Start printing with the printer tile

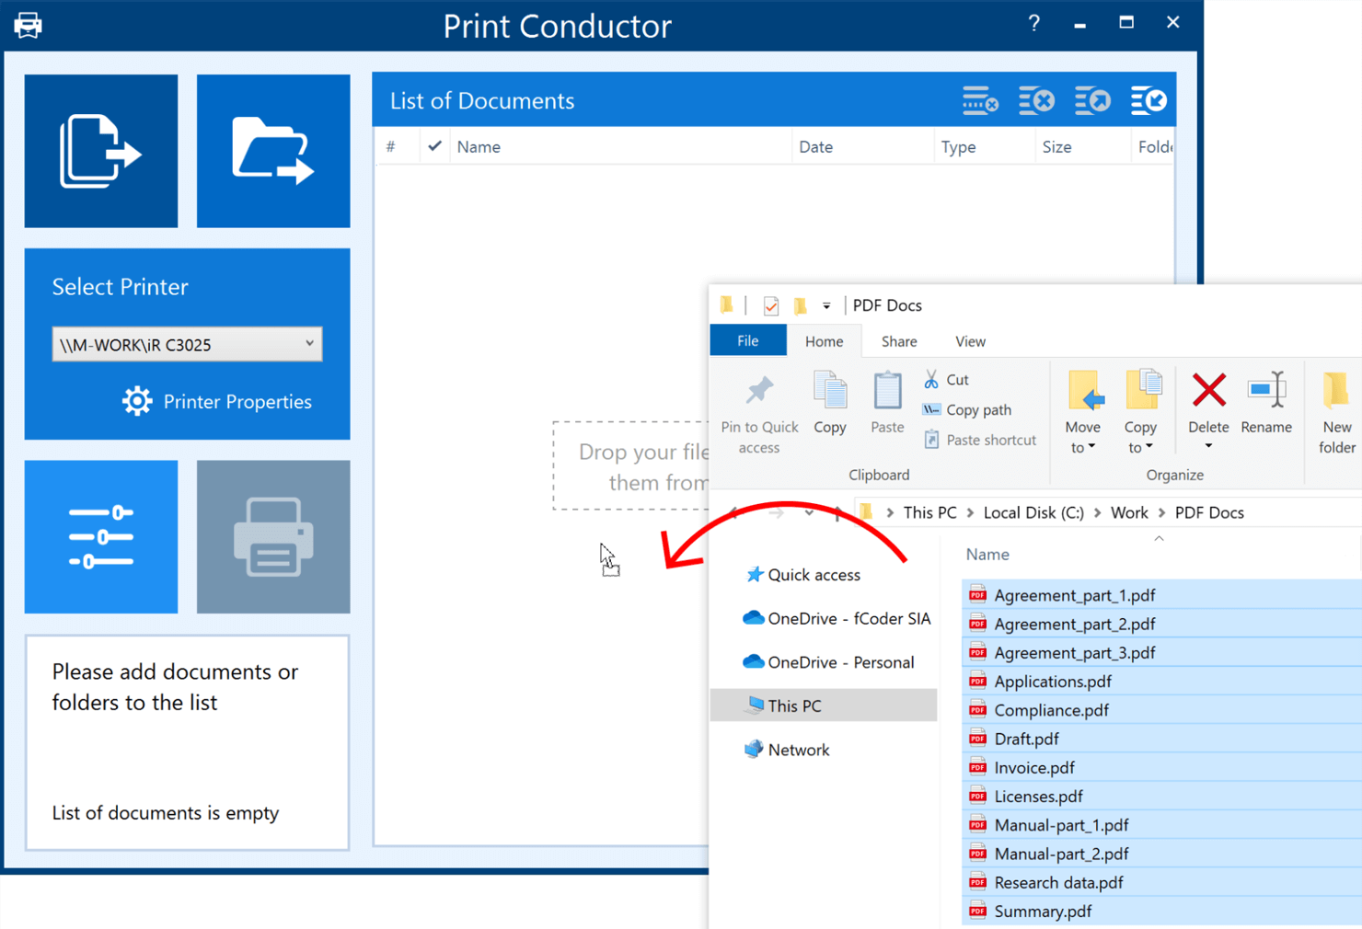[273, 536]
